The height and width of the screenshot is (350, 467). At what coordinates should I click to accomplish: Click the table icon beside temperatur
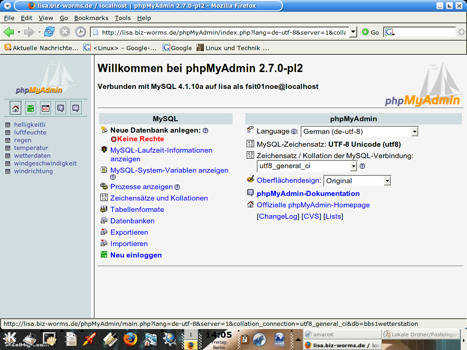pyautogui.click(x=8, y=148)
